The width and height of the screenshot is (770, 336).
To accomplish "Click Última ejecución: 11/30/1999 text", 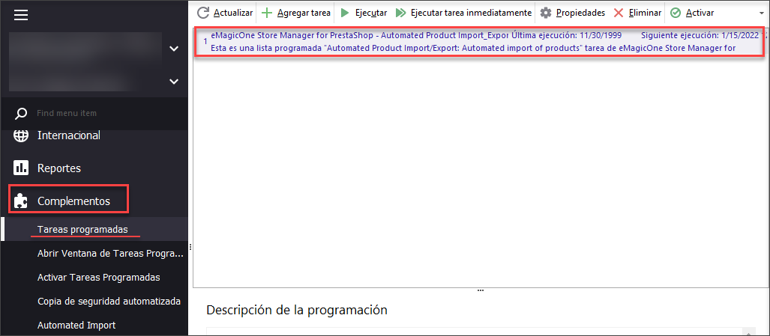I will [x=567, y=36].
